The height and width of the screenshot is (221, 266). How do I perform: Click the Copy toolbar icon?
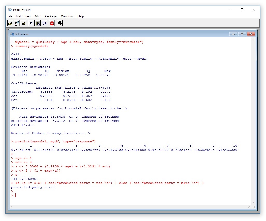[31, 24]
